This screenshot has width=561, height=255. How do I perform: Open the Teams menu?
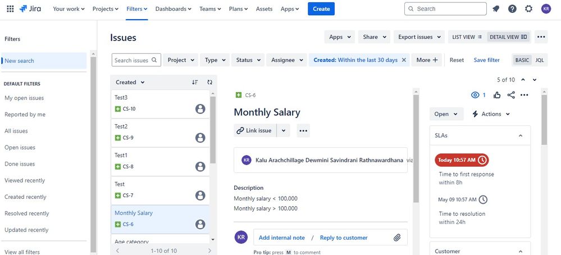click(x=210, y=9)
